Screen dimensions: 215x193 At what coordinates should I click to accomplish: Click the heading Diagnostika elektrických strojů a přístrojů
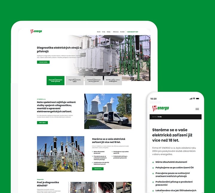click(x=59, y=49)
